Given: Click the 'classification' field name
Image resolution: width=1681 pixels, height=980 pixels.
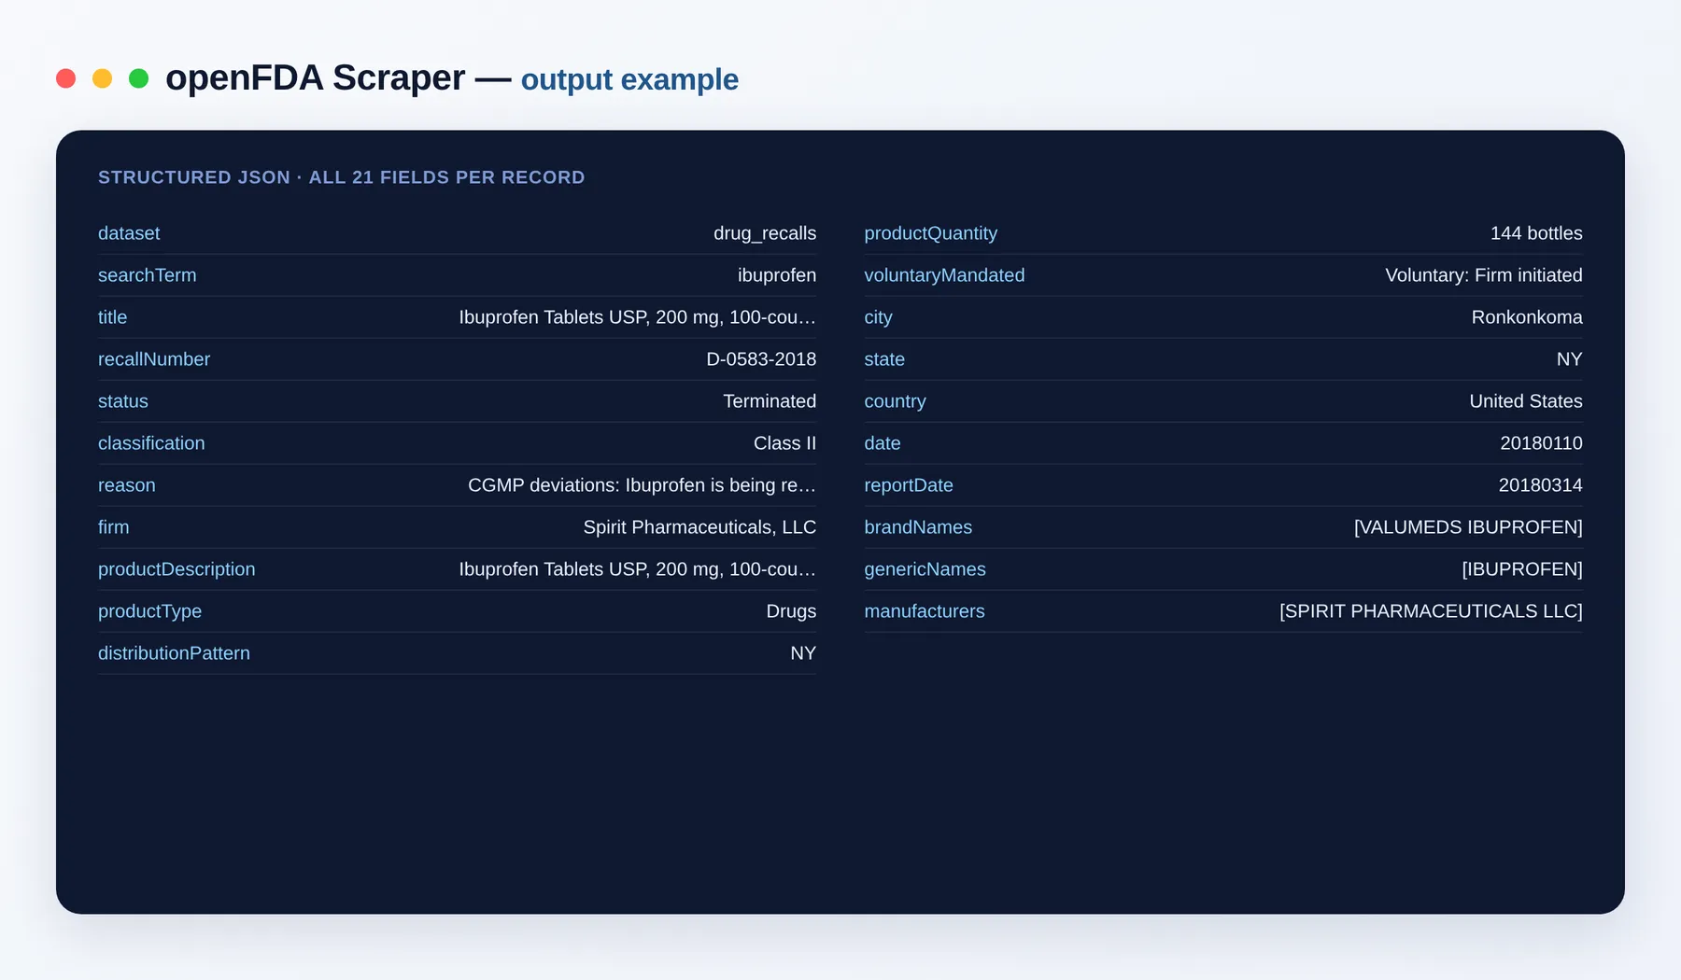Looking at the screenshot, I should 151,443.
